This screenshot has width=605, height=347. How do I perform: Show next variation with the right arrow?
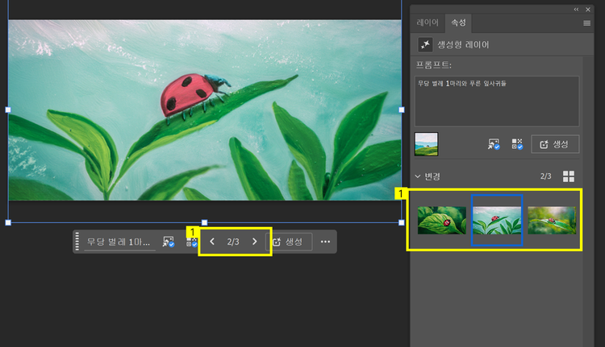[254, 242]
